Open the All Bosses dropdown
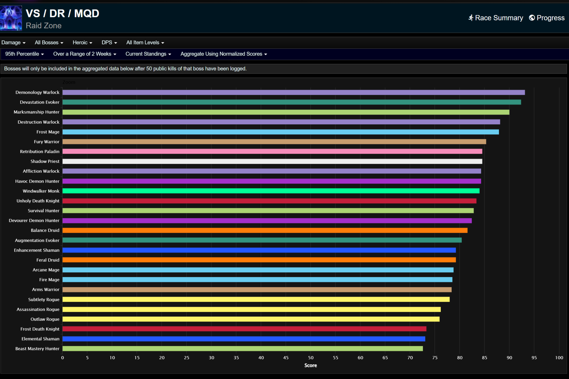Viewport: 569px width, 379px height. point(49,43)
